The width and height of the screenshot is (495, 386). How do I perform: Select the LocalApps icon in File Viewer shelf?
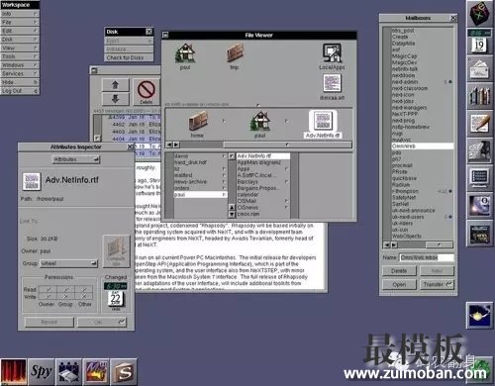tap(332, 56)
